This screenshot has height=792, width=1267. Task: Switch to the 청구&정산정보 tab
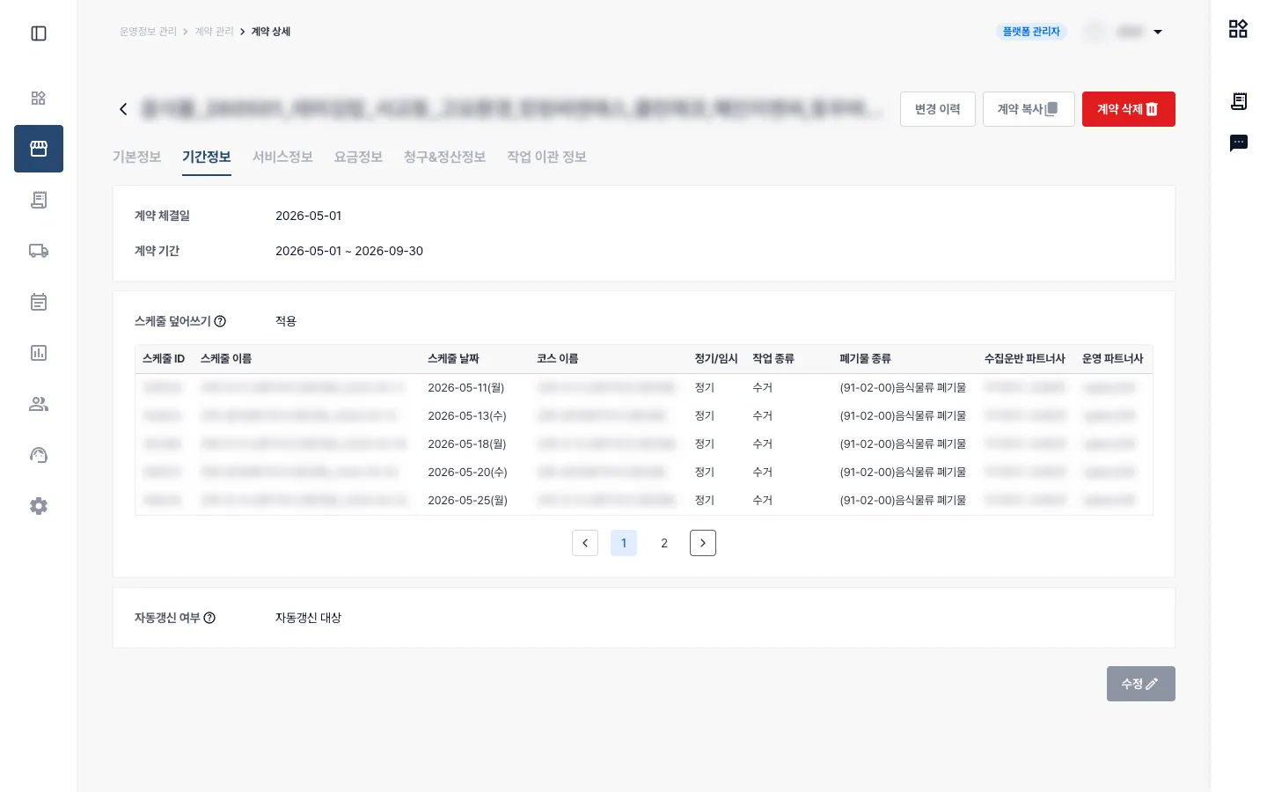pos(444,157)
